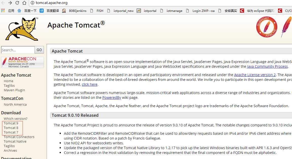Open the Tomcat Native link
The width and height of the screenshot is (292, 159).
15,141
